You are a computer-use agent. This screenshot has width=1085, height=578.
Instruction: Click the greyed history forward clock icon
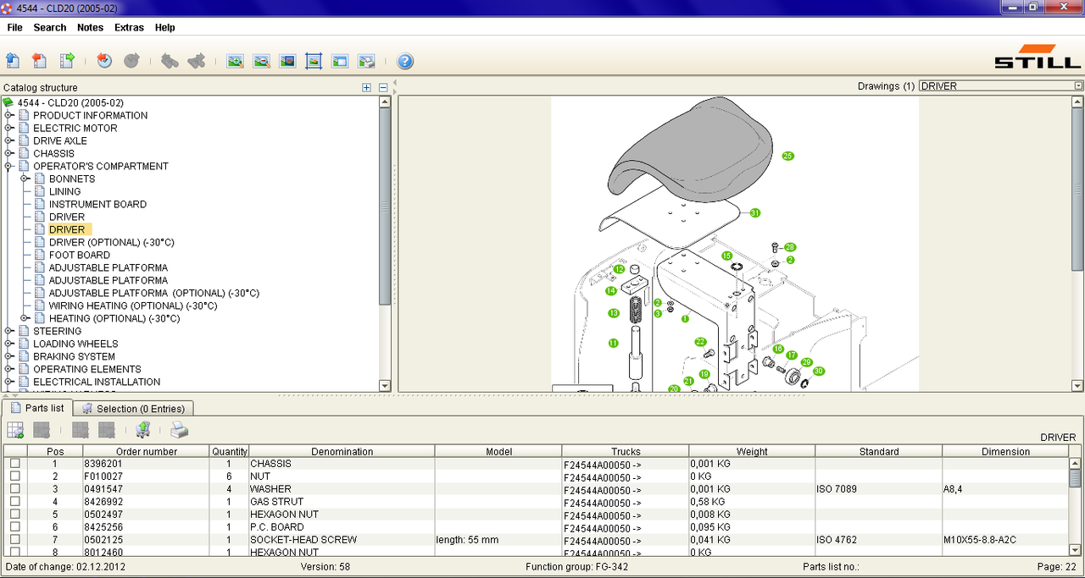(x=131, y=60)
